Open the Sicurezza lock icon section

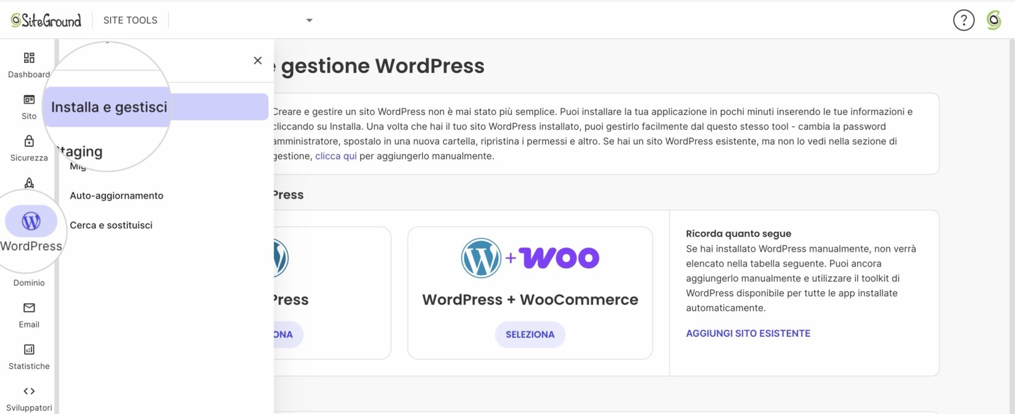[x=29, y=149]
